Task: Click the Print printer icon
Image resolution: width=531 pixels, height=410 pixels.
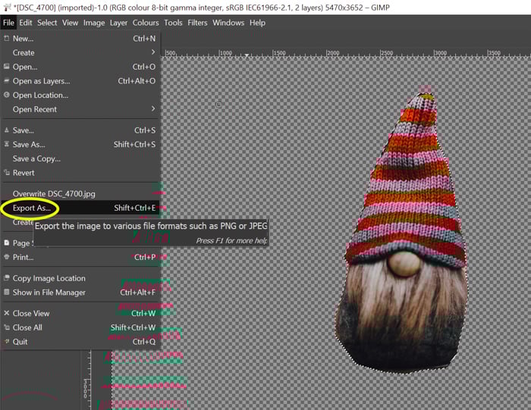Action: [6, 257]
